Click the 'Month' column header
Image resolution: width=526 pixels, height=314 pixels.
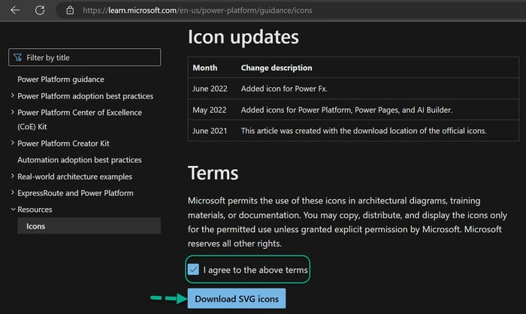coord(205,68)
